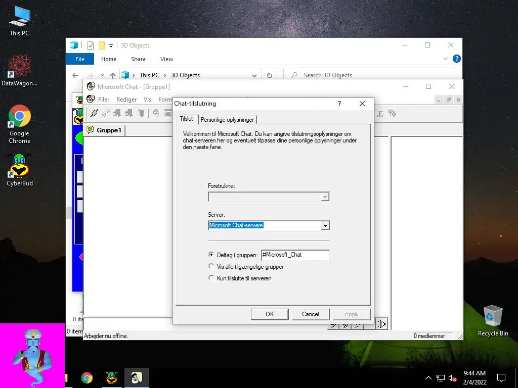Open the Share tab in File Explorer

click(138, 59)
